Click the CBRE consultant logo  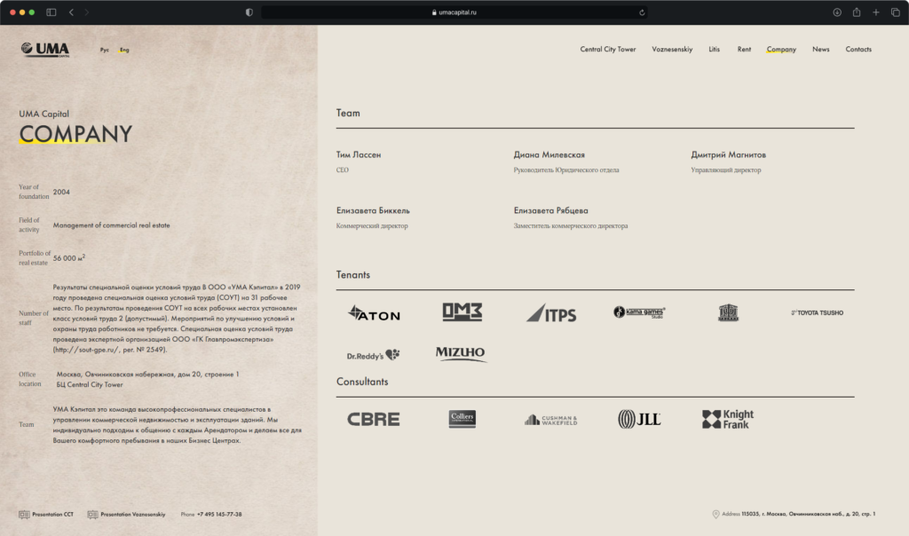click(x=373, y=420)
